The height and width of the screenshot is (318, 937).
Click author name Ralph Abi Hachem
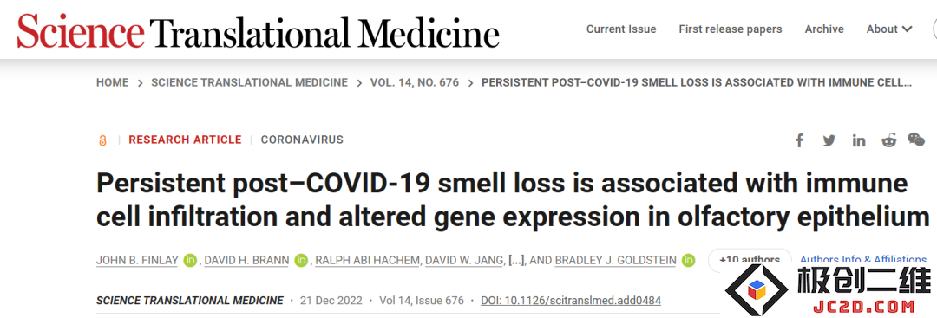point(367,260)
